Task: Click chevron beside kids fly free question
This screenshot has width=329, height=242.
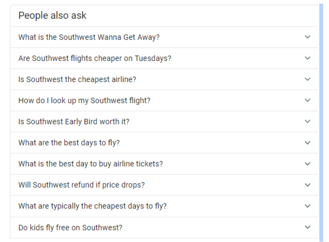Action: [307, 227]
